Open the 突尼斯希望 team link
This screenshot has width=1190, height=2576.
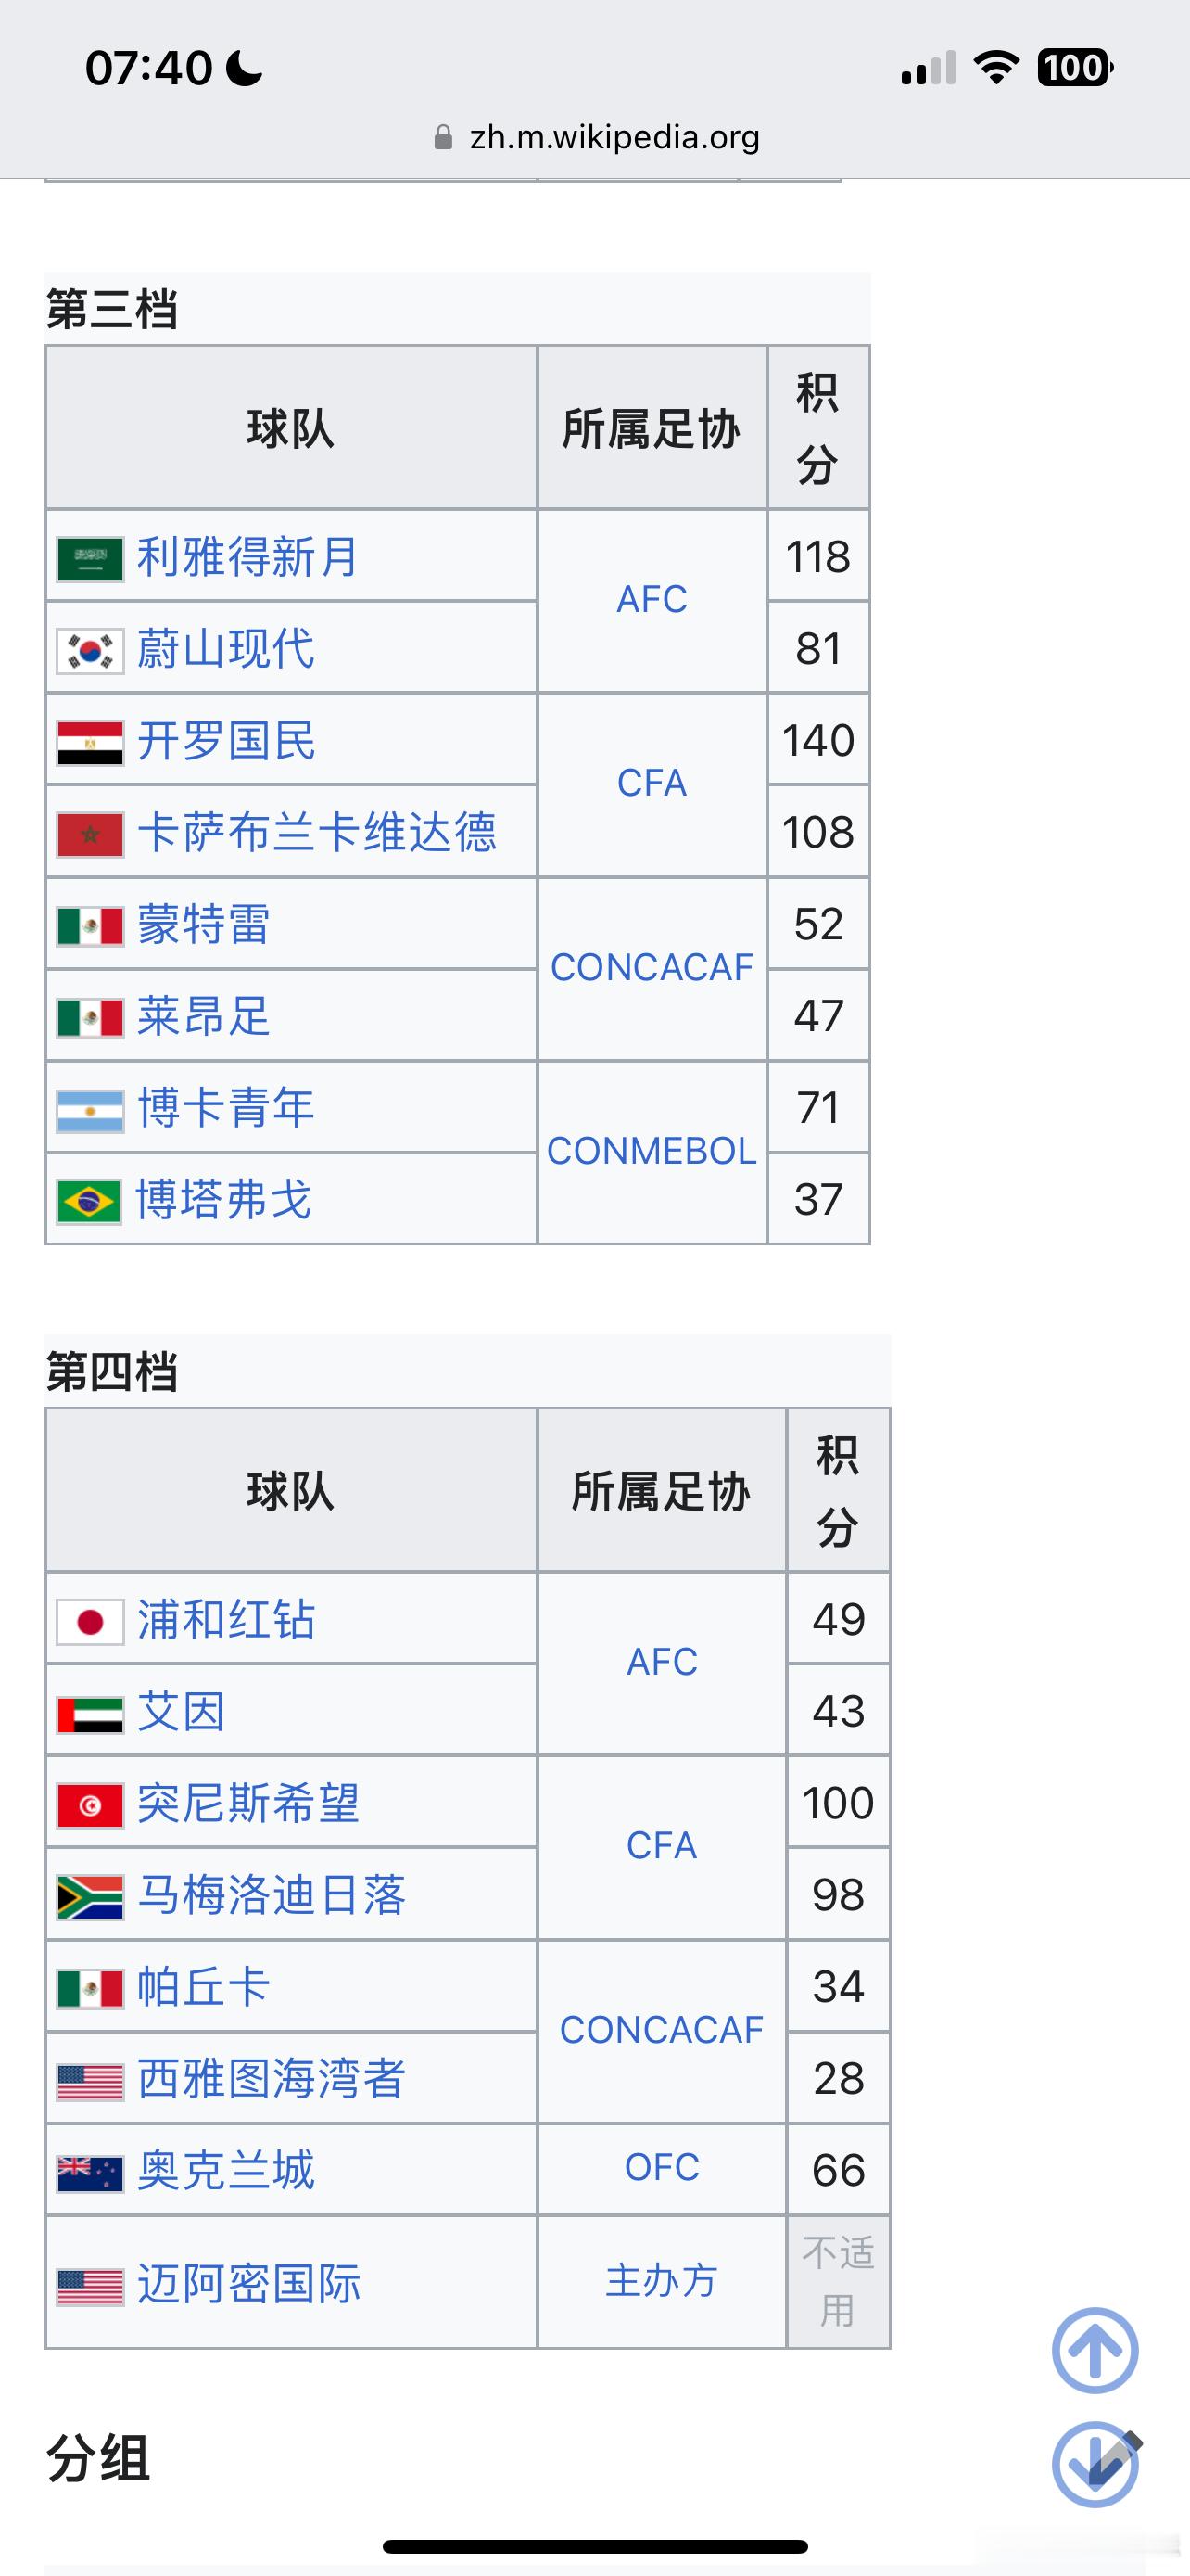pos(247,1803)
